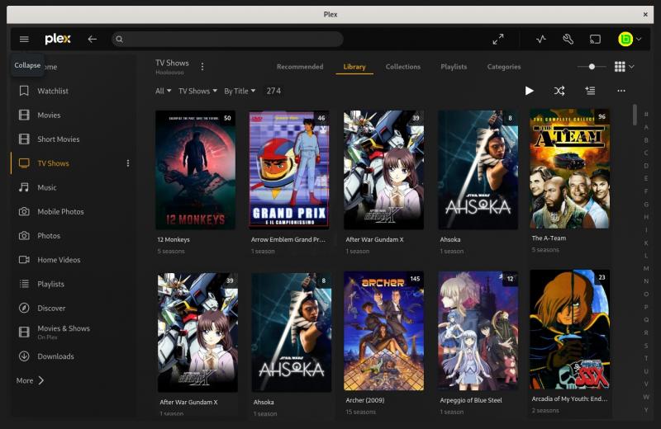The width and height of the screenshot is (661, 429).
Task: Open the Short Movies library
Action: 58,139
